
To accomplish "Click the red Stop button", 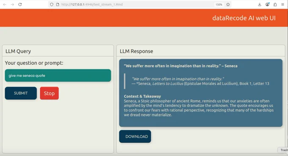I will [49, 93].
